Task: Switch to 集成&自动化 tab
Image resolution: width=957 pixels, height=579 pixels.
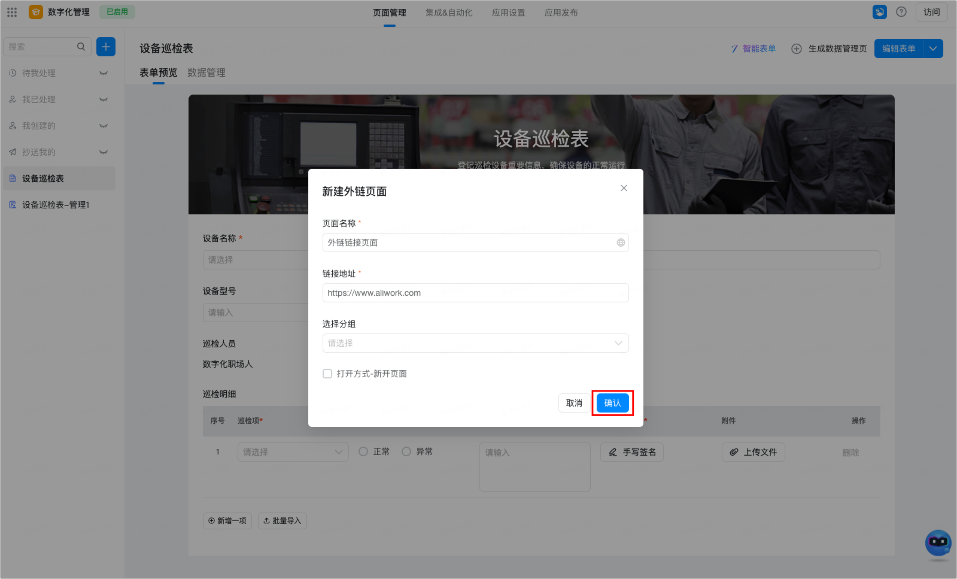Action: (x=449, y=13)
